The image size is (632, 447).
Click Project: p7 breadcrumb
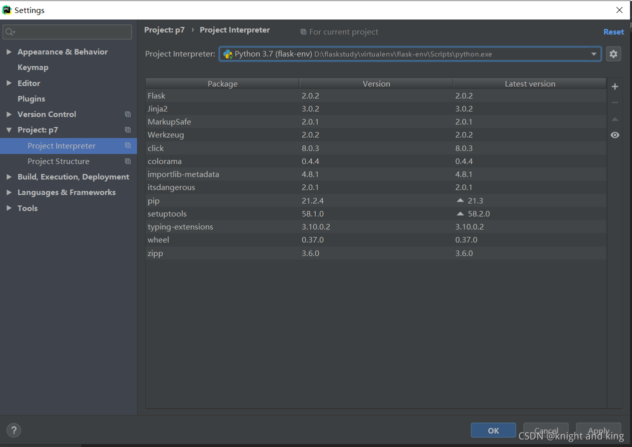tap(165, 30)
